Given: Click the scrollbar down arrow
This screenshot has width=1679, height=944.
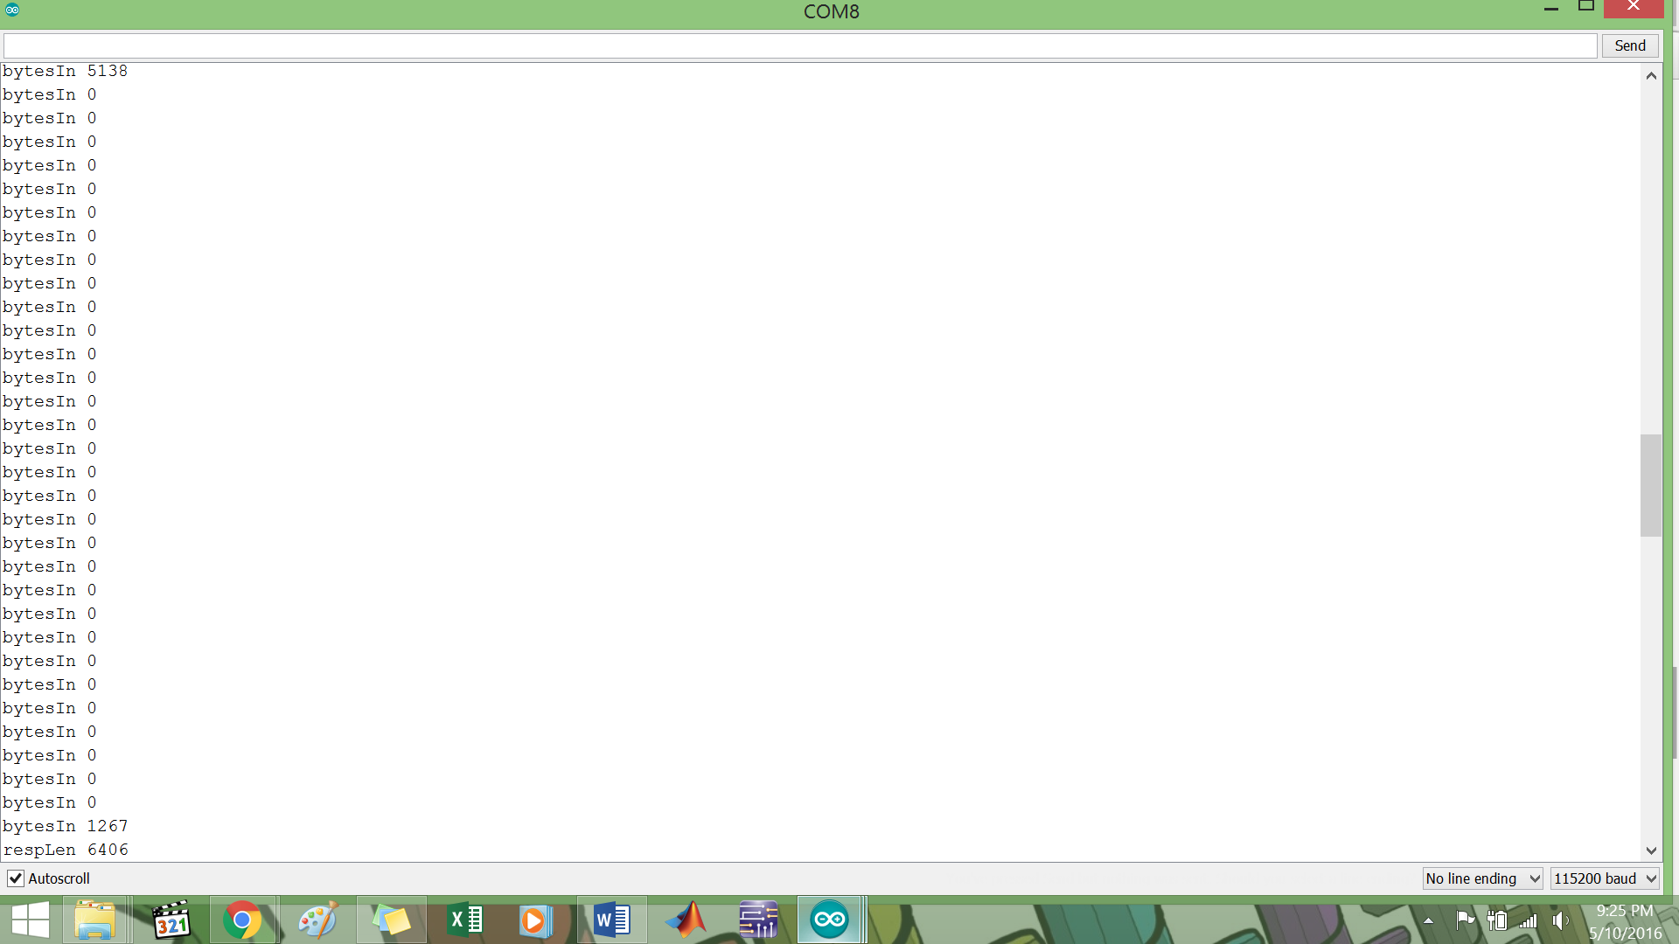Looking at the screenshot, I should pyautogui.click(x=1651, y=850).
